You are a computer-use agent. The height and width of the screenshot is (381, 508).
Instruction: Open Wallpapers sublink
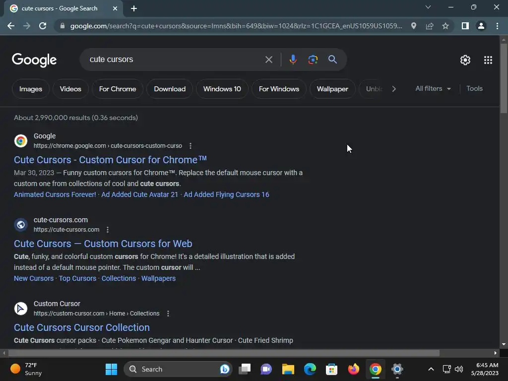click(x=158, y=278)
